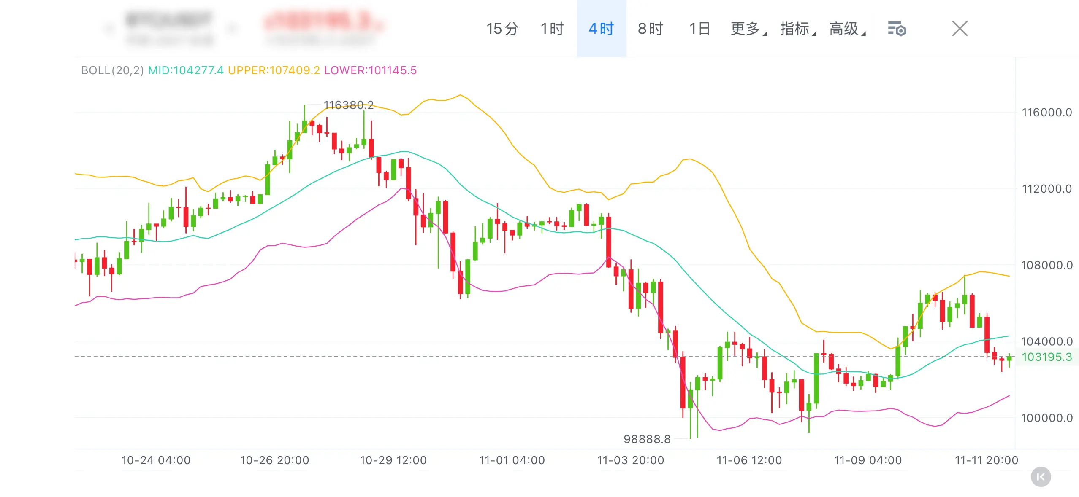Open the chart settings icon
The width and height of the screenshot is (1079, 497).
[897, 29]
